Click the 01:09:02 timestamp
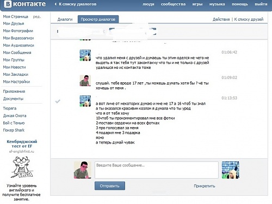 (x=229, y=77)
